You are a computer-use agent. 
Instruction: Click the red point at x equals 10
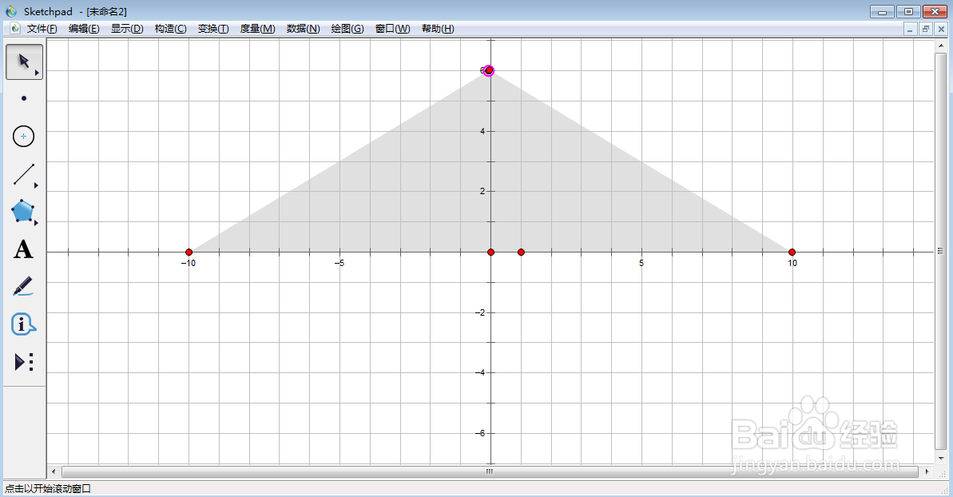(x=792, y=252)
